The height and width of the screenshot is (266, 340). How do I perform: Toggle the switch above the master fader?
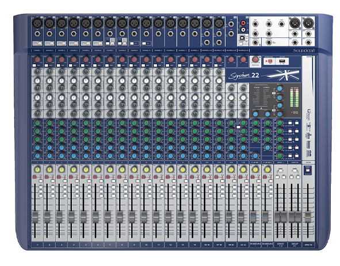point(307,169)
